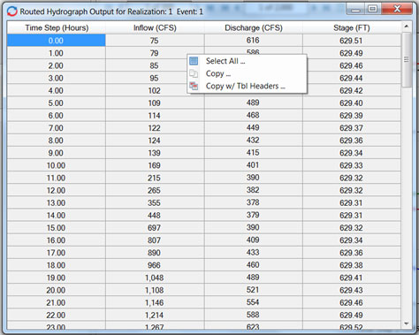419x335 pixels.
Task: Select discharge cell with value 409
Action: pos(254,240)
